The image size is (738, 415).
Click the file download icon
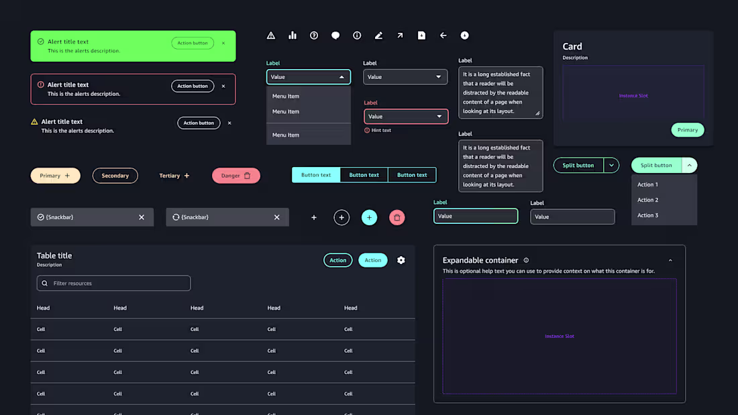point(421,35)
